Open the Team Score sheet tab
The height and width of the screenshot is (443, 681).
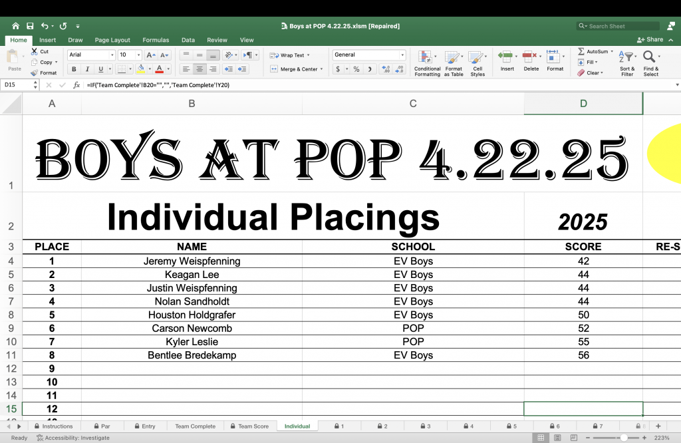(250, 426)
